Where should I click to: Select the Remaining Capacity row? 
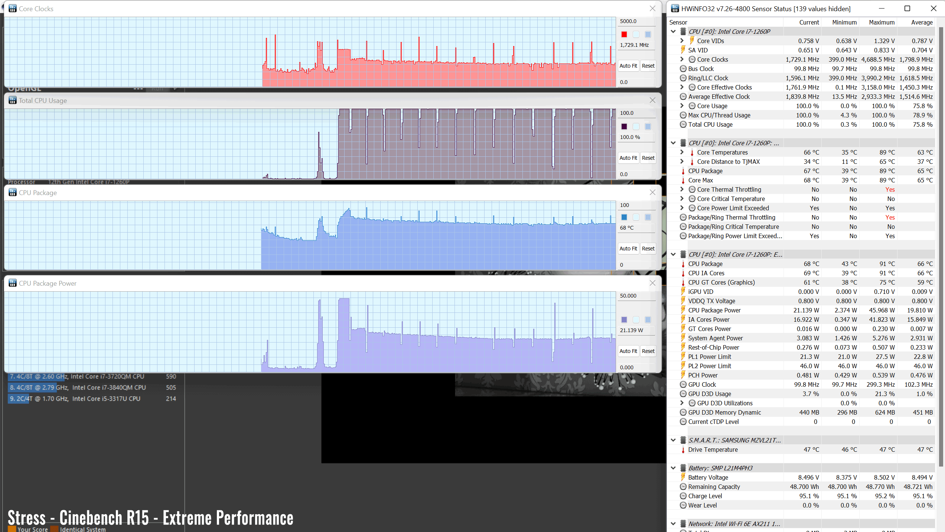802,487
